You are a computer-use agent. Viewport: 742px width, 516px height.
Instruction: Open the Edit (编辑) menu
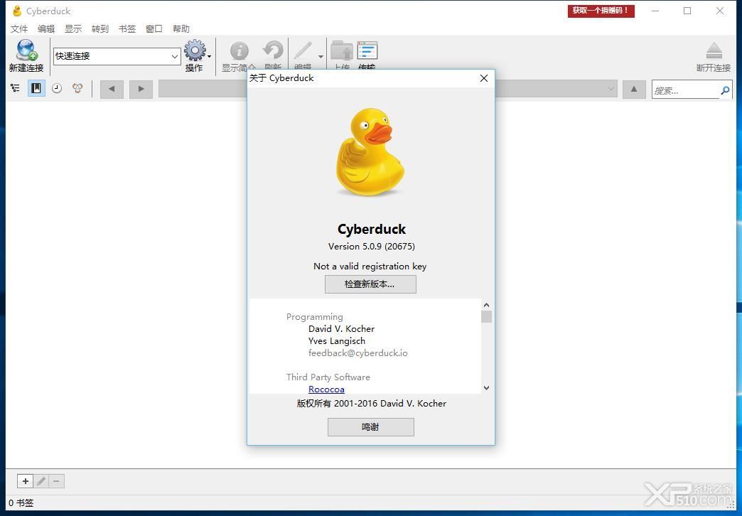tap(46, 29)
